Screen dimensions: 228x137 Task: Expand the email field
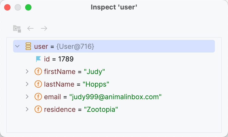tap(27, 97)
